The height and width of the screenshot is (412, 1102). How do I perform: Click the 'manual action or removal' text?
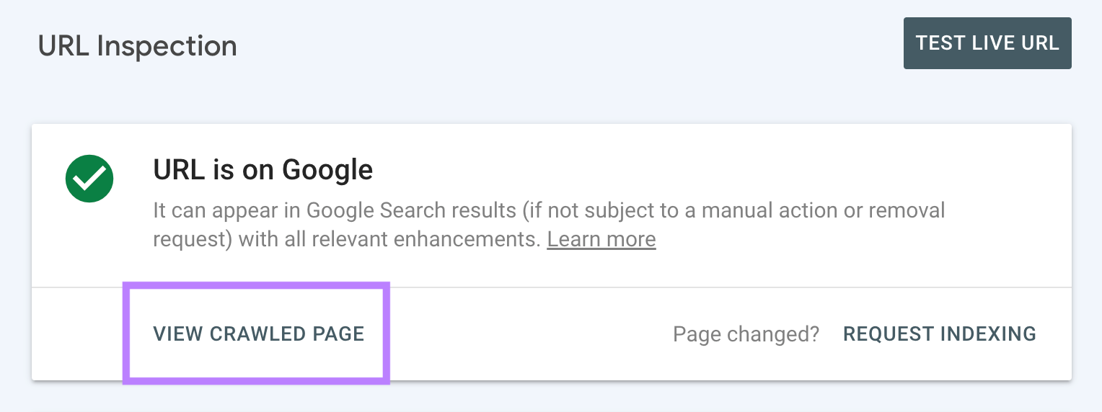(x=822, y=211)
